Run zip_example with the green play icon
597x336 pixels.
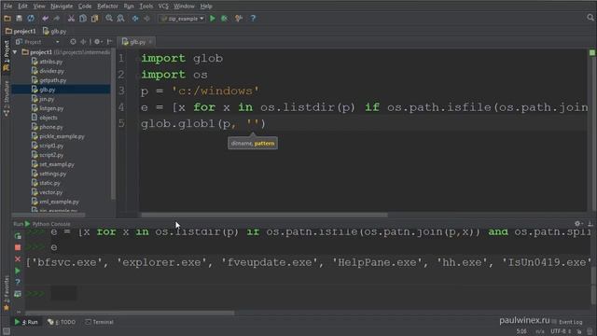213,19
